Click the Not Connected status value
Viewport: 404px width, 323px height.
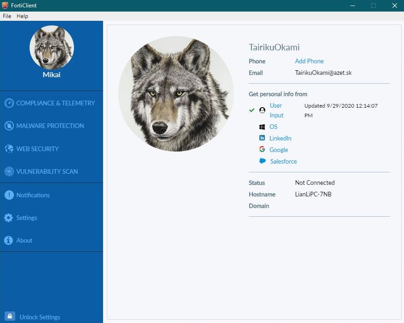(x=315, y=183)
